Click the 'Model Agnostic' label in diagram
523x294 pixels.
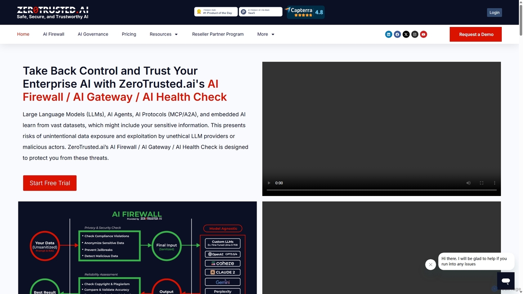(223, 229)
